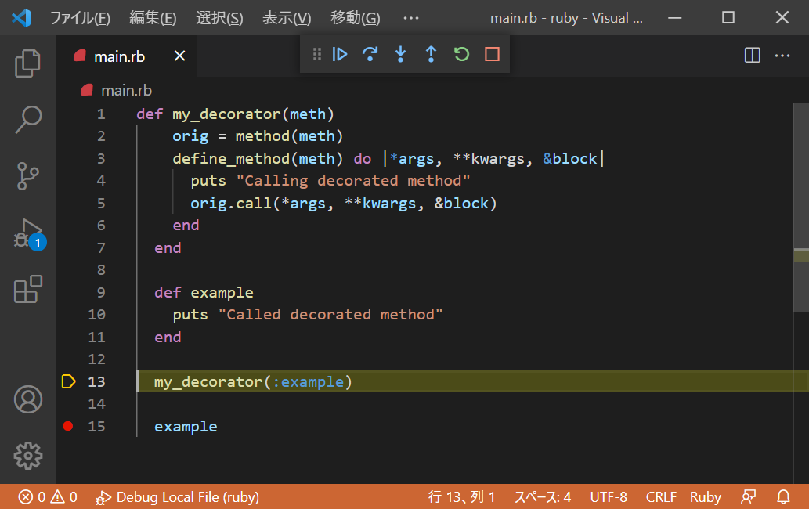Screen dimensions: 809x509
Task: Maximize the VS Code window
Action: pyautogui.click(x=728, y=18)
